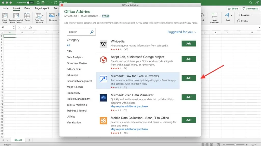This screenshot has height=146, width=261.
Task: Toggle AutoSave switch
Action: tap(30, 3)
